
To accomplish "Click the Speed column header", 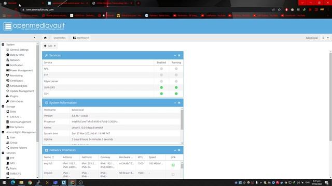I will [156, 157].
